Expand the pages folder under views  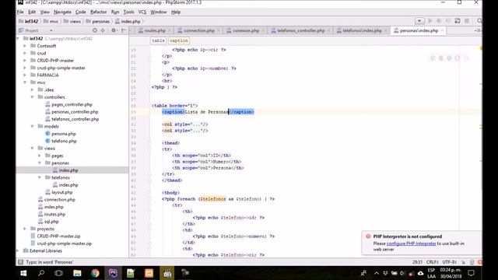point(40,156)
